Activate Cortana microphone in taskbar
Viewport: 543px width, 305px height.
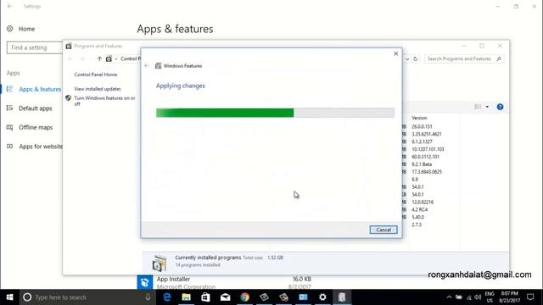(x=148, y=297)
